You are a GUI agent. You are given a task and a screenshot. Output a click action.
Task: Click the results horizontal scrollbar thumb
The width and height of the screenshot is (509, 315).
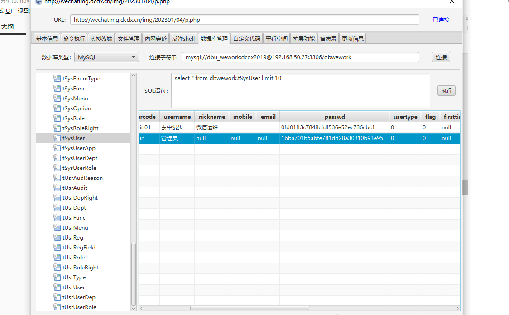click(250, 308)
